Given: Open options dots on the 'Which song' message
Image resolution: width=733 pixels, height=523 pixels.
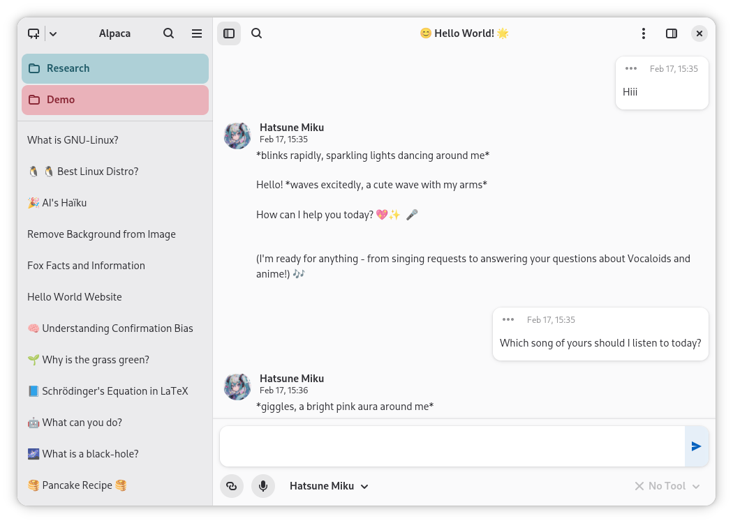Looking at the screenshot, I should coord(508,320).
